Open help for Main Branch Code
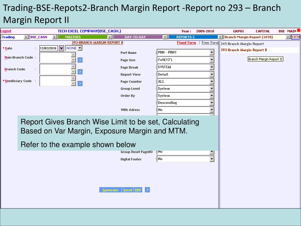 [80, 60]
